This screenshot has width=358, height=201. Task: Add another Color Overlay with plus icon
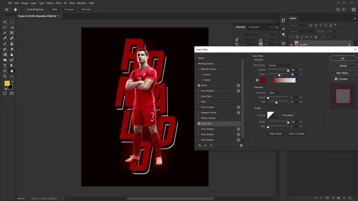click(x=238, y=107)
